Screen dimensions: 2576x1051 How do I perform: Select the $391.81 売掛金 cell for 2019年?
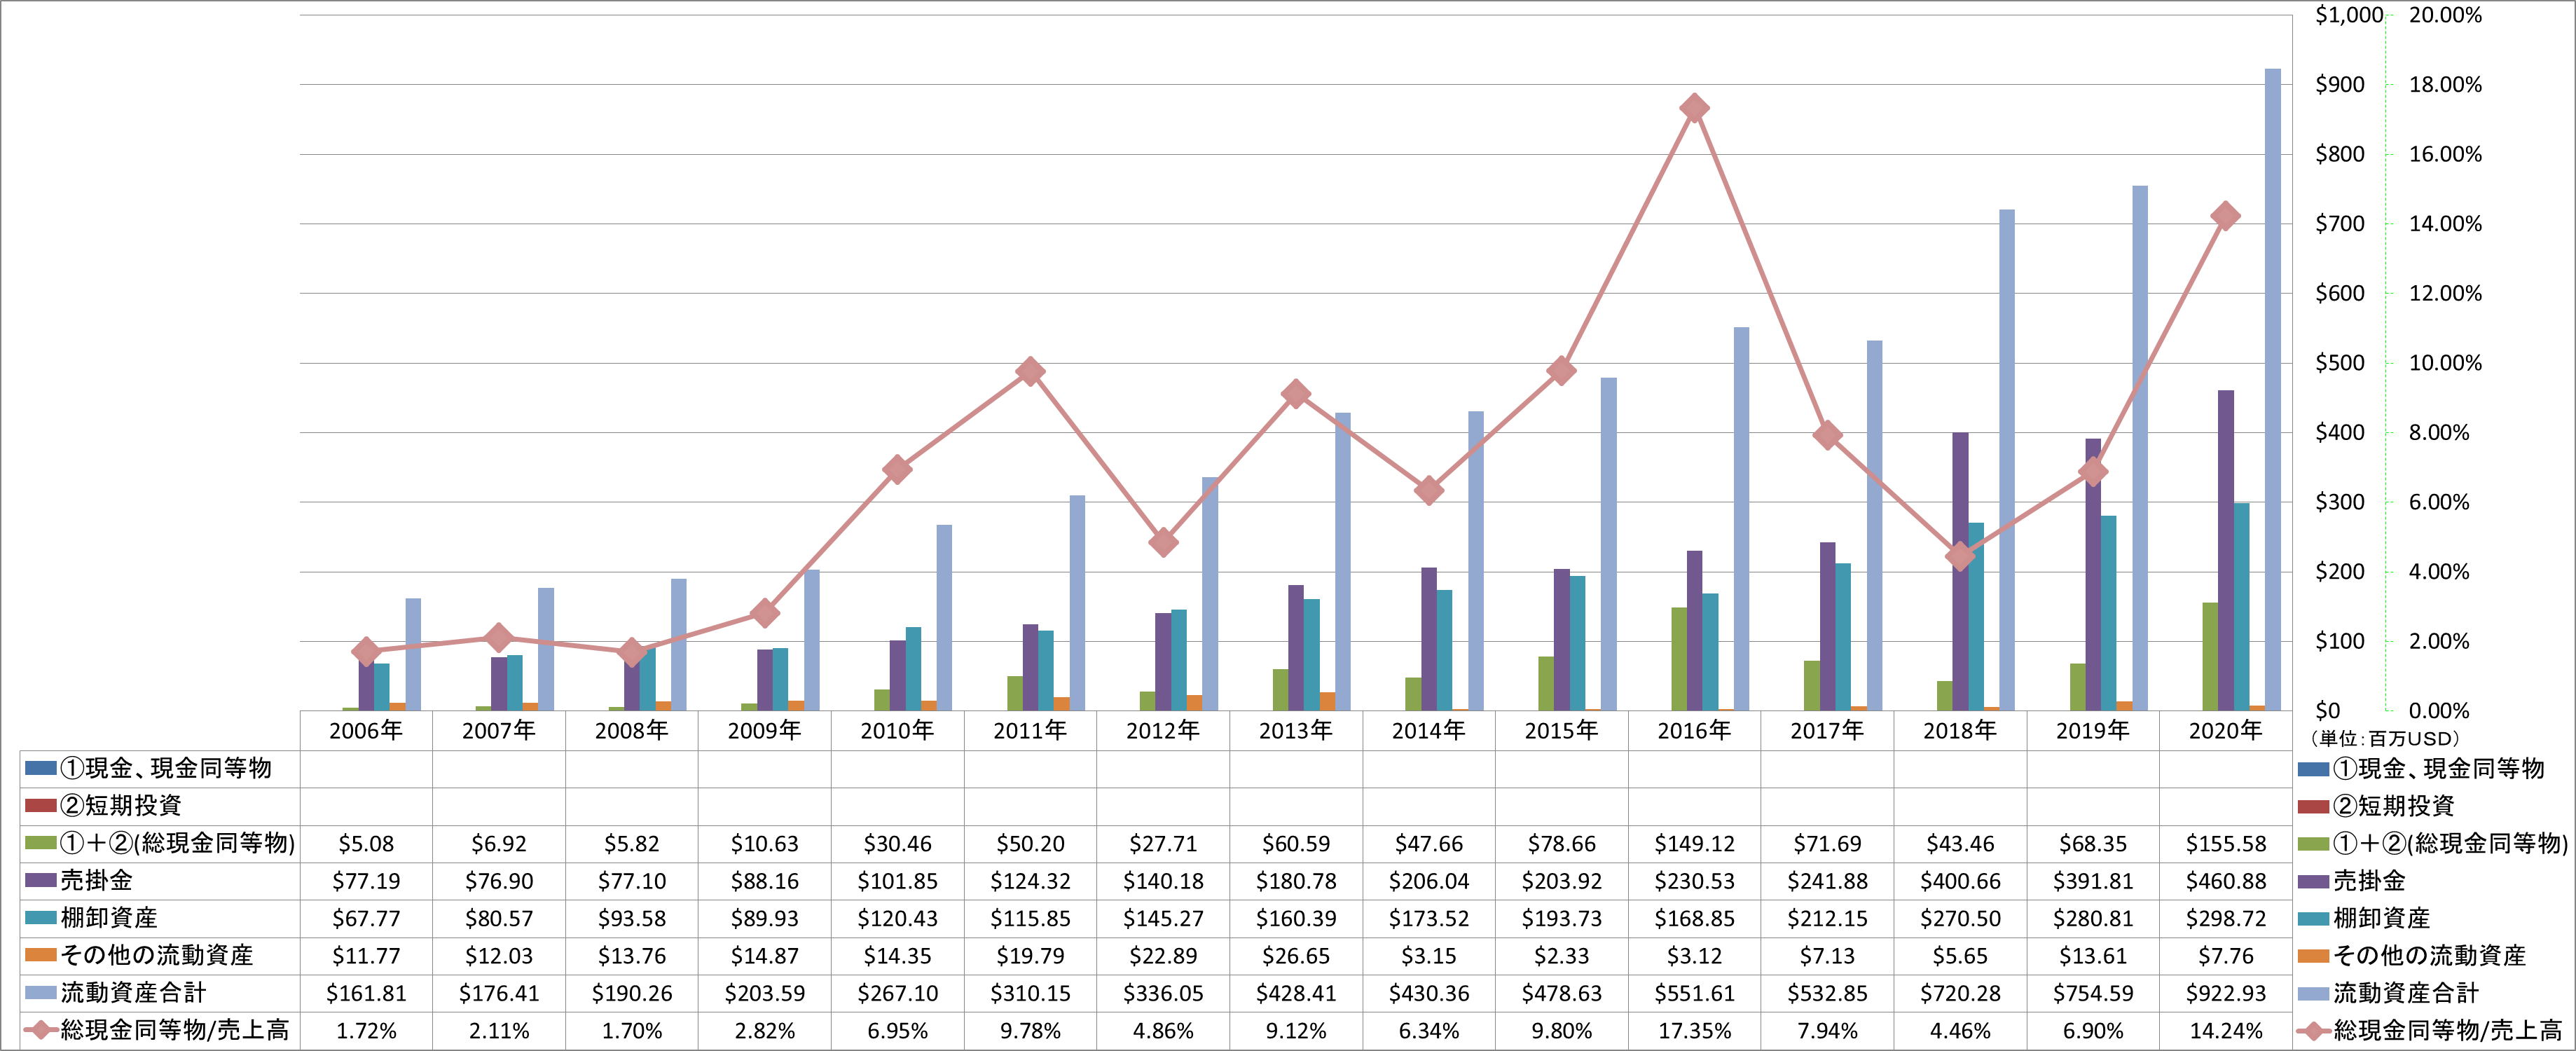(x=2093, y=881)
